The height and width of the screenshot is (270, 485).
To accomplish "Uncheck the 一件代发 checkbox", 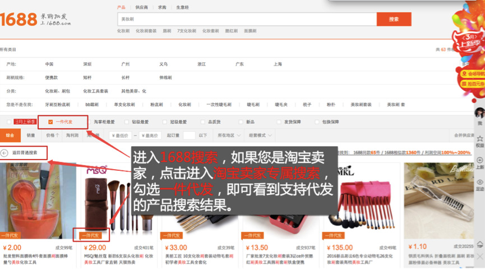I will (51, 122).
